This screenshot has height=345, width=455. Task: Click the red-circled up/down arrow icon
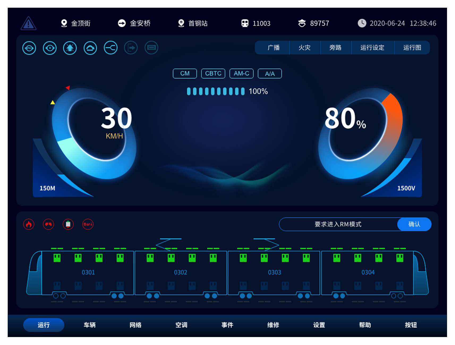[x=68, y=224]
